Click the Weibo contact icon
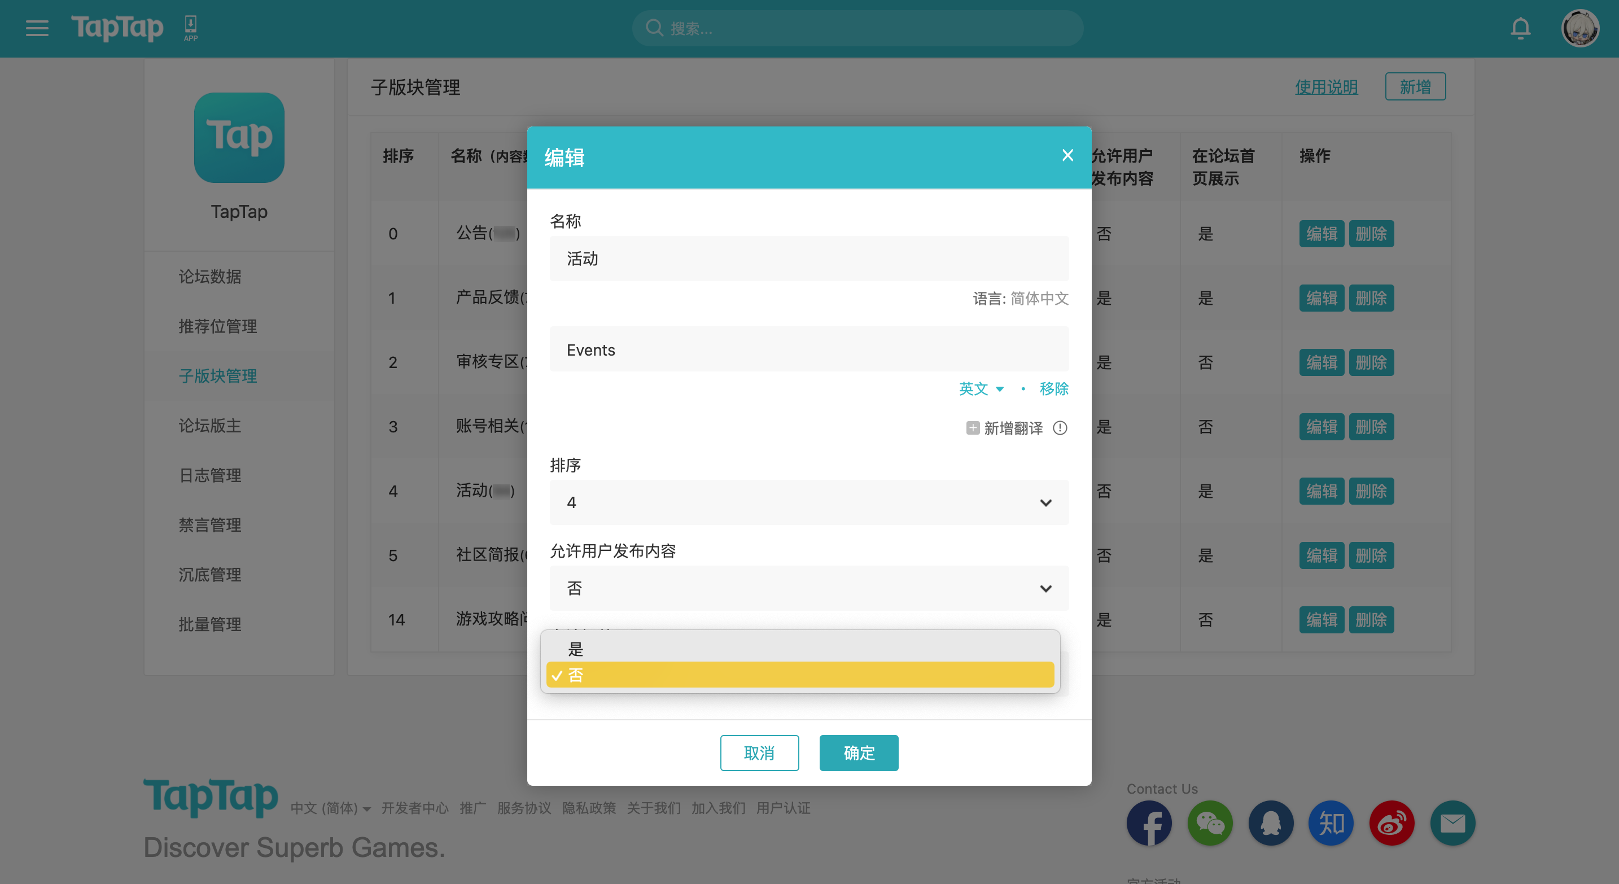 (1392, 823)
